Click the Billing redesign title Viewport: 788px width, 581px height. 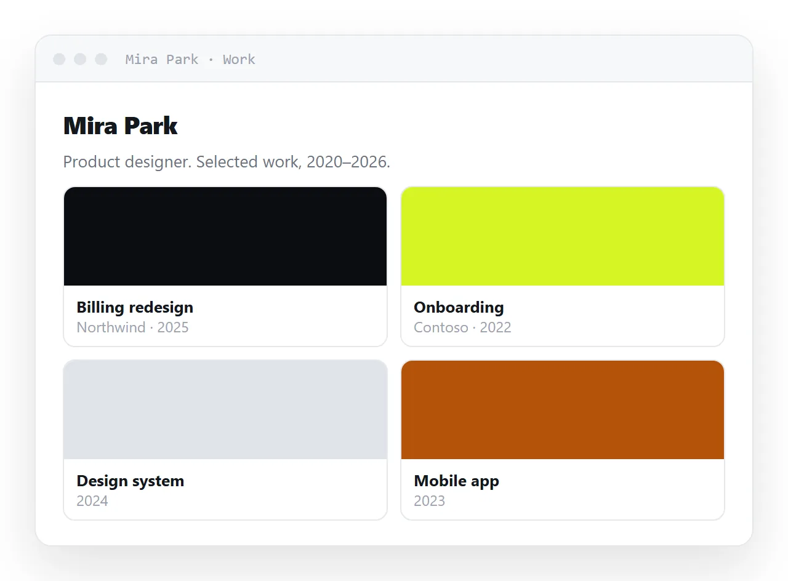click(x=135, y=307)
